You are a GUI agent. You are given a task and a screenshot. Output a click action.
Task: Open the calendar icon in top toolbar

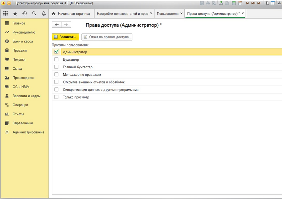240,3
